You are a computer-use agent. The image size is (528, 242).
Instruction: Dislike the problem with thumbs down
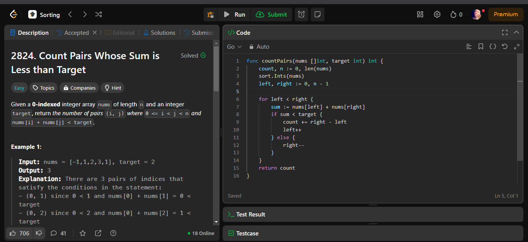coord(39,233)
